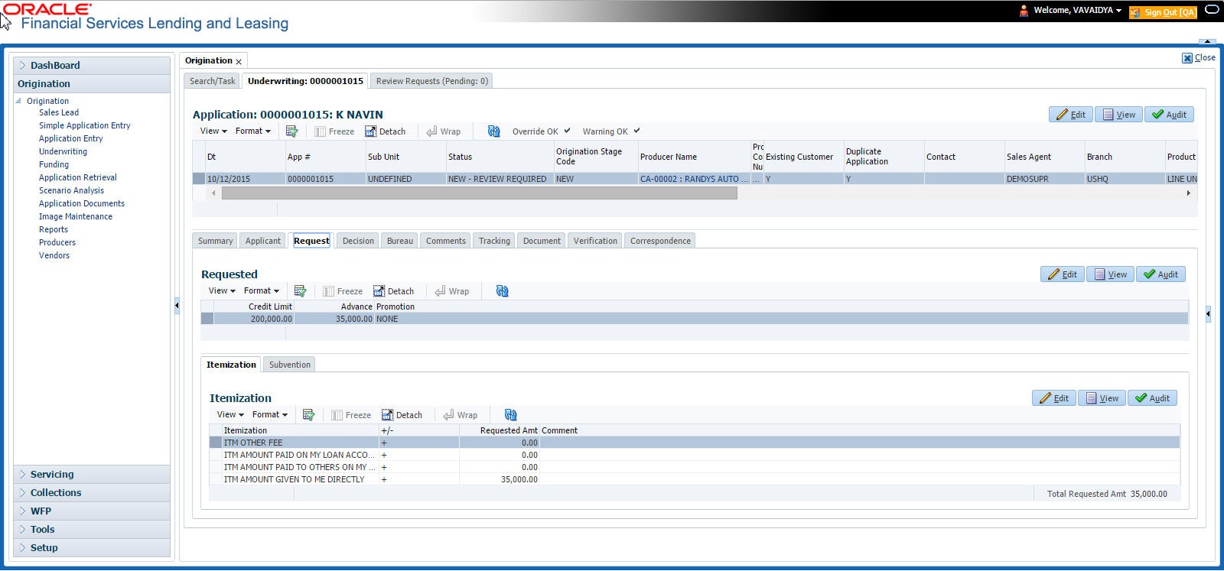1224x571 pixels.
Task: Click Edit button in the Requested section
Action: pos(1063,274)
